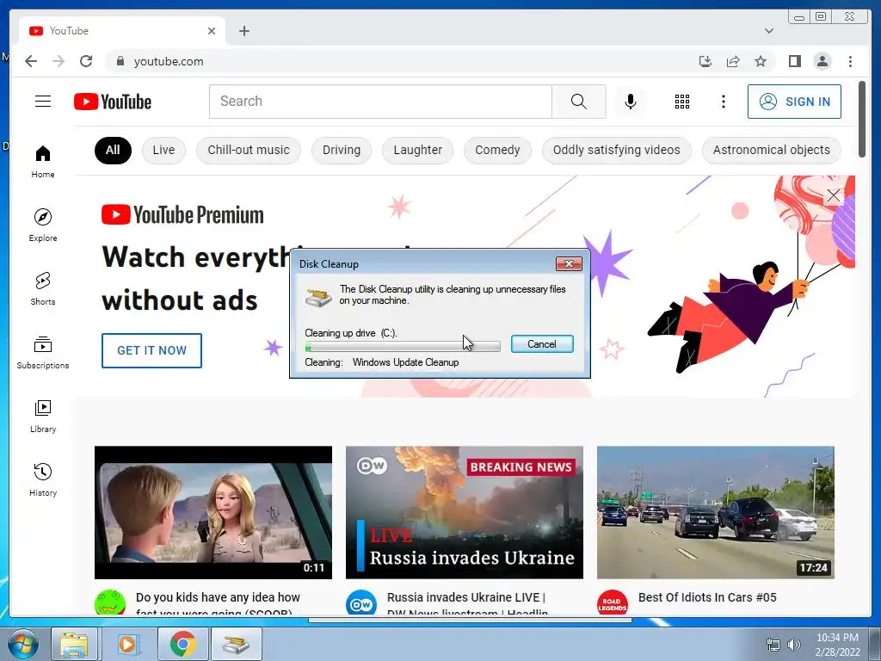Select the Live filter chip
The image size is (881, 661).
pos(163,150)
